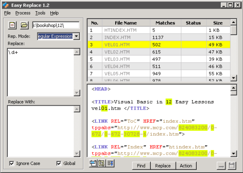Click the 615 matches cell
Image resolution: width=243 pixels, height=173 pixels.
pyautogui.click(x=165, y=52)
